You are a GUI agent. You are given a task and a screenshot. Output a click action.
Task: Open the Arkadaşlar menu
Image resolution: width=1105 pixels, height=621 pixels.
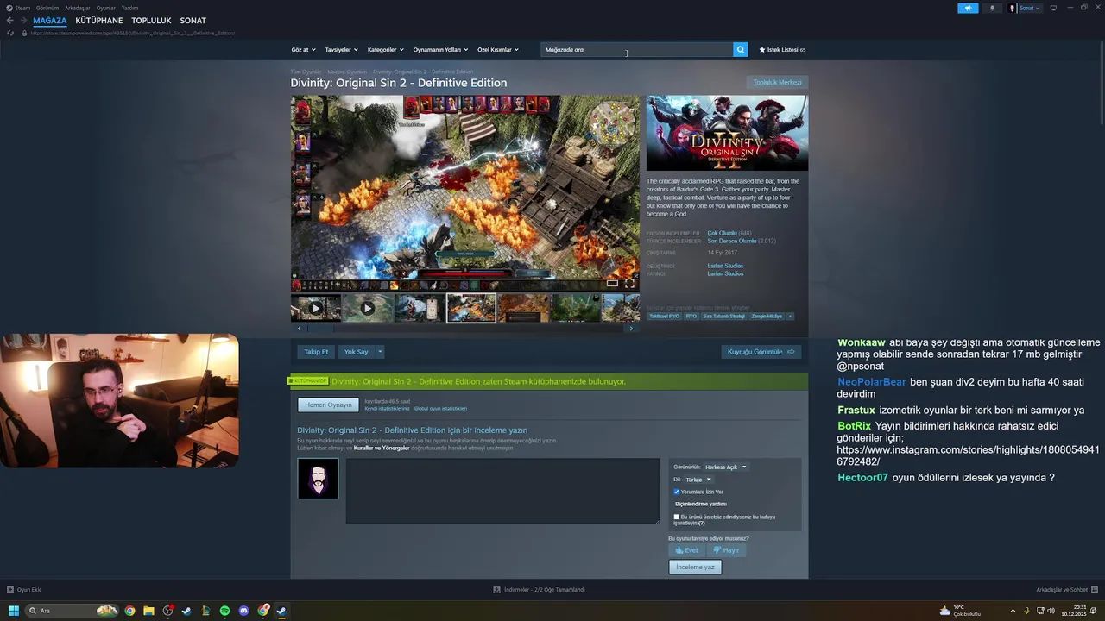click(78, 8)
